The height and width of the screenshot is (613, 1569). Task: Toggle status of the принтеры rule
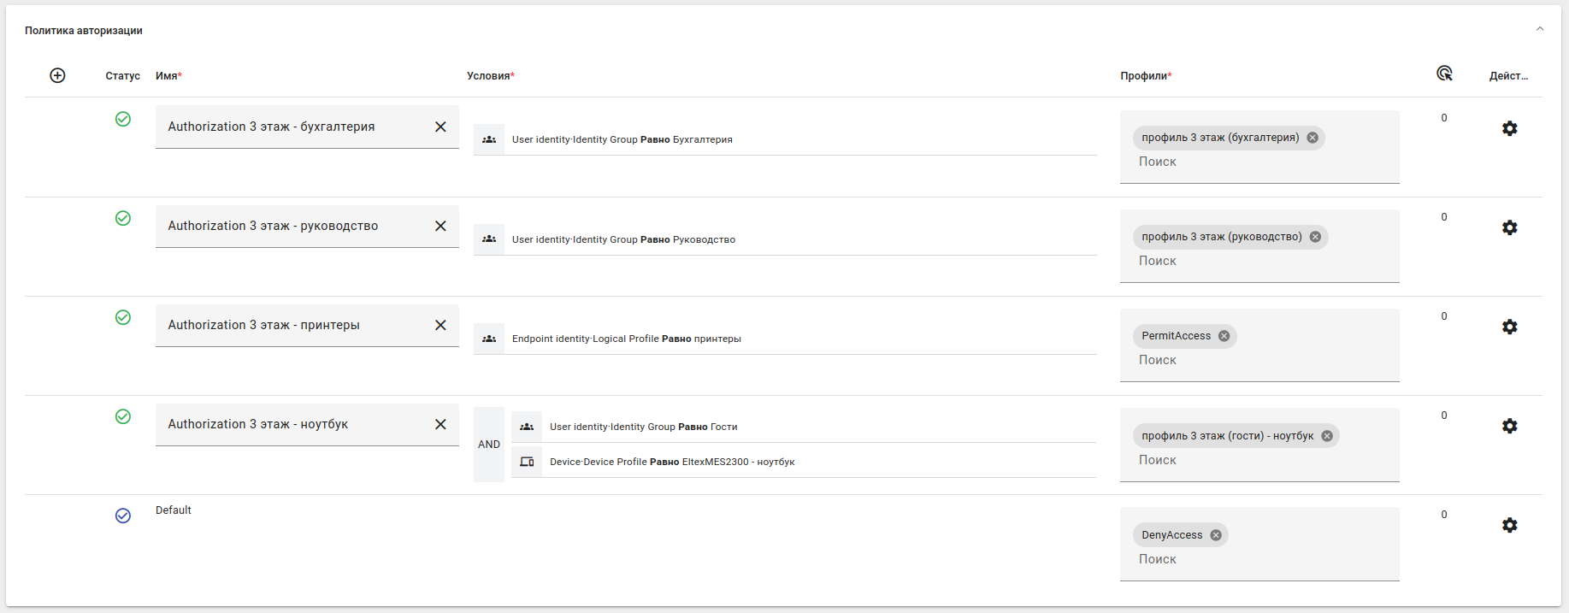(123, 317)
